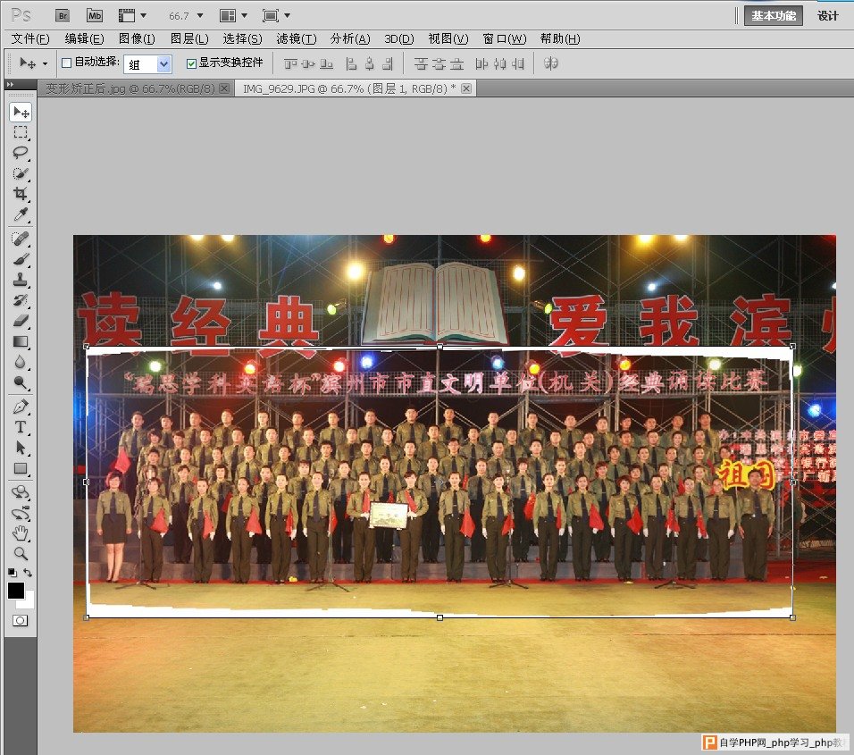This screenshot has height=755, width=854.
Task: Select the Rectangle shape tool
Action: pyautogui.click(x=21, y=468)
